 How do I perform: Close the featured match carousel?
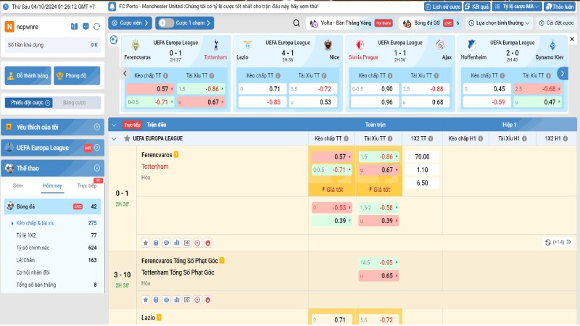coord(572,39)
